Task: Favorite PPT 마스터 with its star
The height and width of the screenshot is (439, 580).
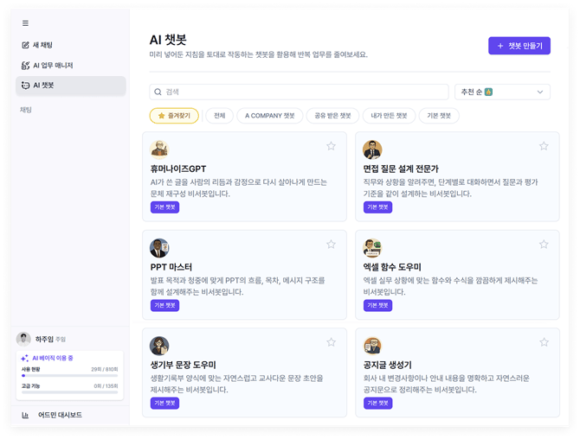Action: [x=331, y=245]
